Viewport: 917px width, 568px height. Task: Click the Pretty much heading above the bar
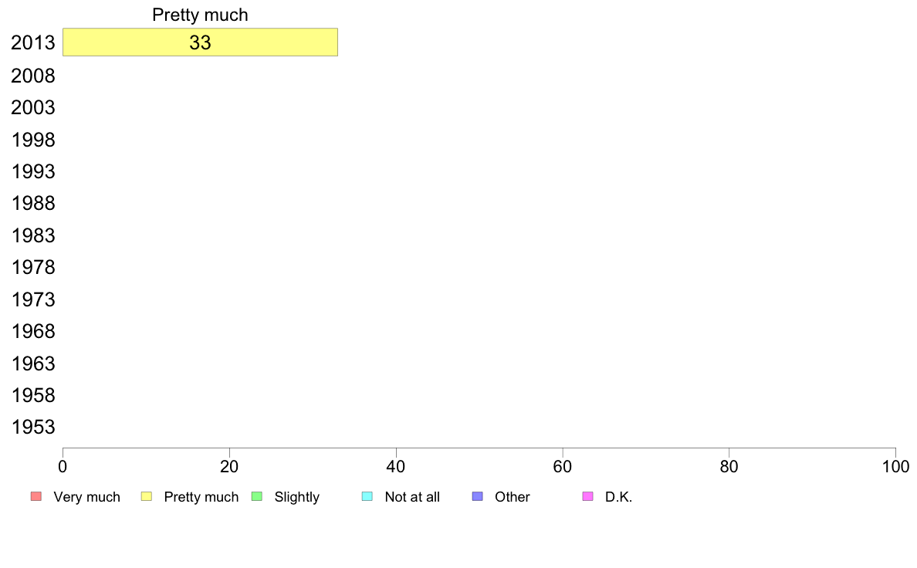point(200,15)
